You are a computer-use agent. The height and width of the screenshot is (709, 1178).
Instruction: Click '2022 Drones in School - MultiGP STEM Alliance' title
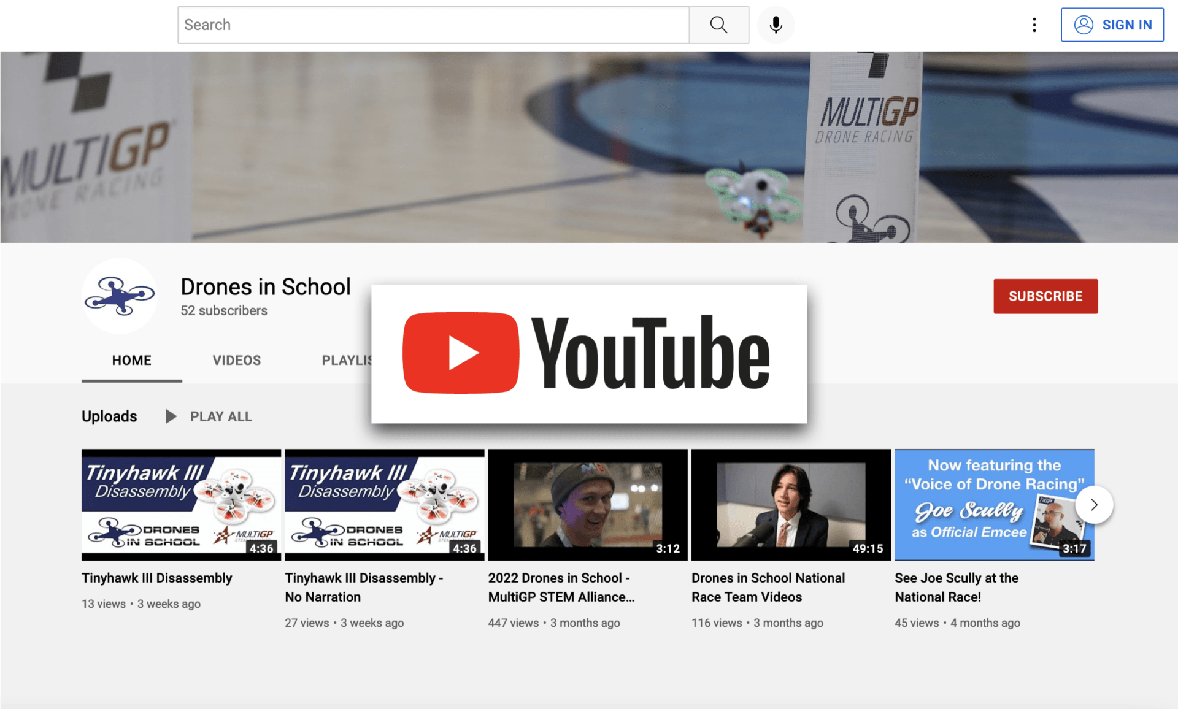point(561,588)
